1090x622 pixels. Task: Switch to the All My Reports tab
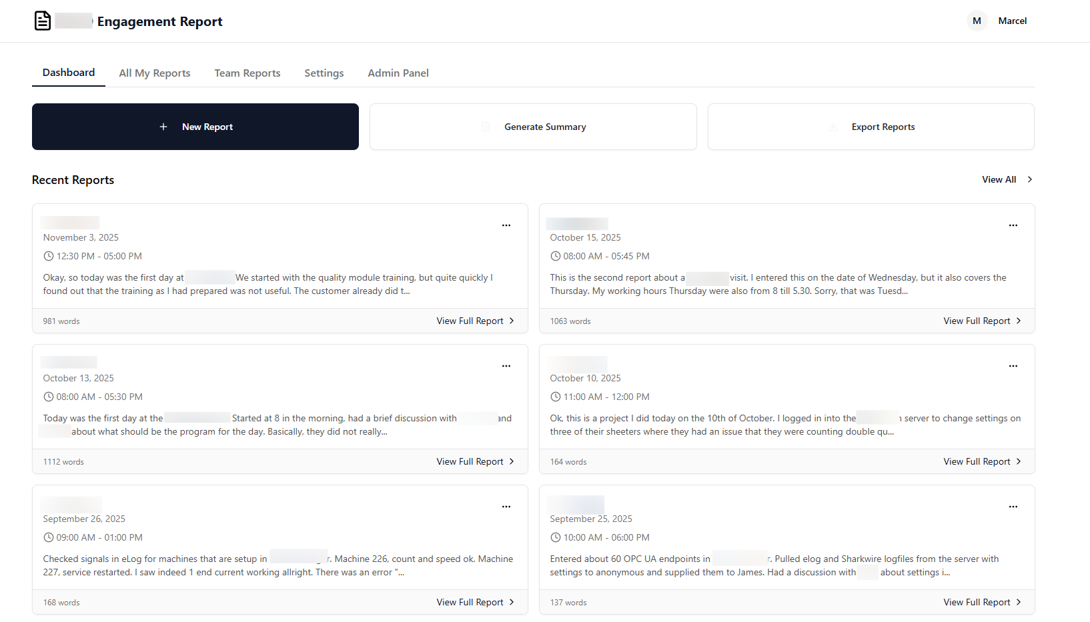coord(154,73)
